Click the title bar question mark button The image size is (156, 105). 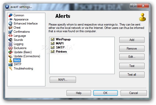[133, 6]
